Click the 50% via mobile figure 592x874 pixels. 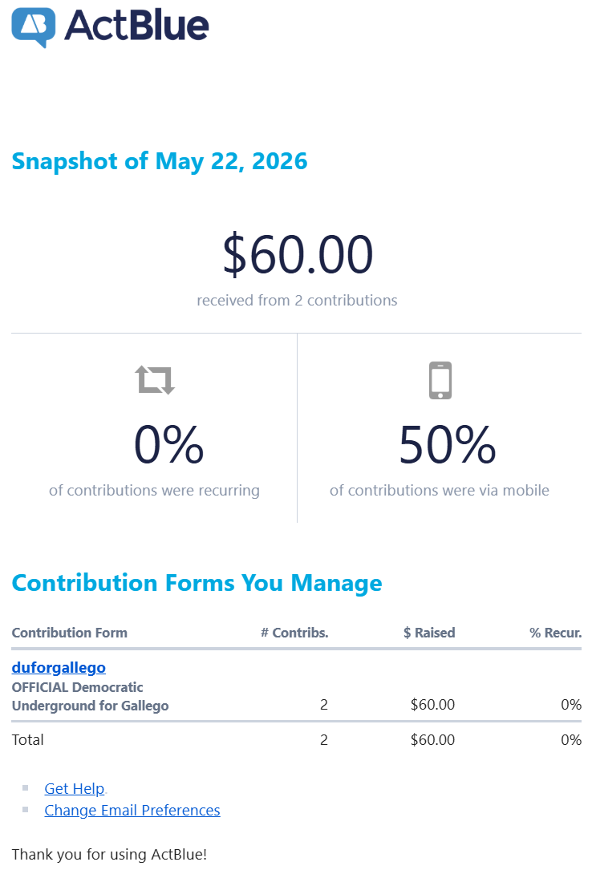447,444
